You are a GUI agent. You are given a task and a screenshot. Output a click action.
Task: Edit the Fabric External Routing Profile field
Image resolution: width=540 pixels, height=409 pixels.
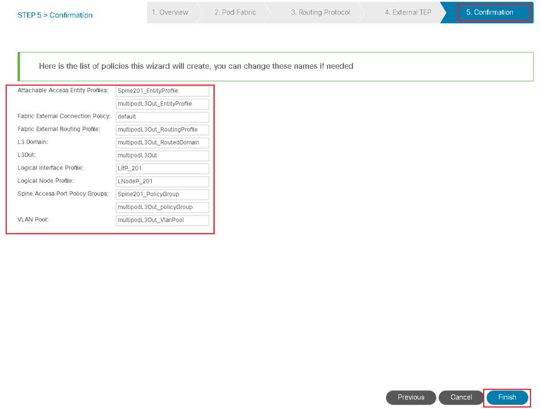(162, 129)
